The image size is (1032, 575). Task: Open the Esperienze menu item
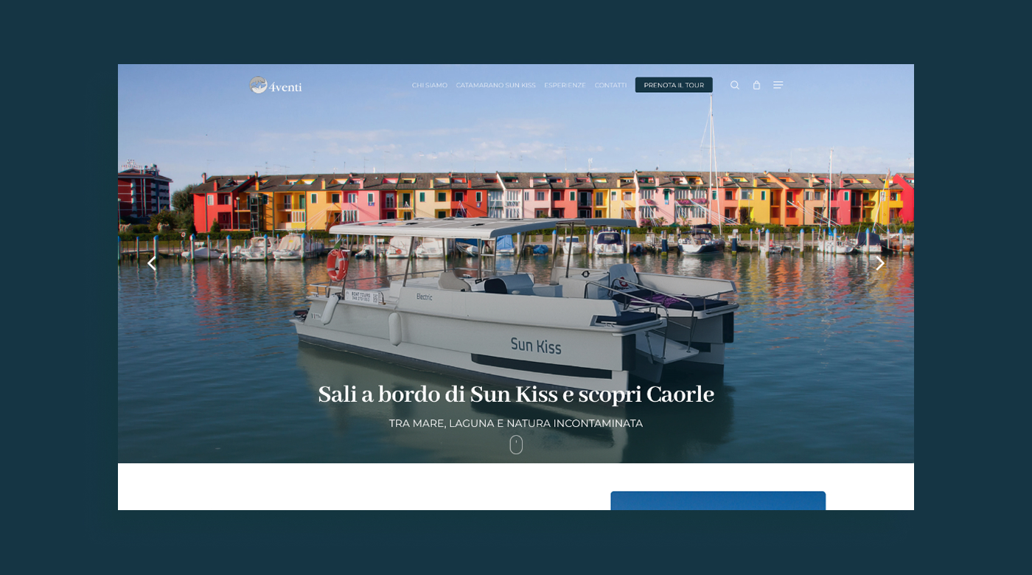pos(565,86)
